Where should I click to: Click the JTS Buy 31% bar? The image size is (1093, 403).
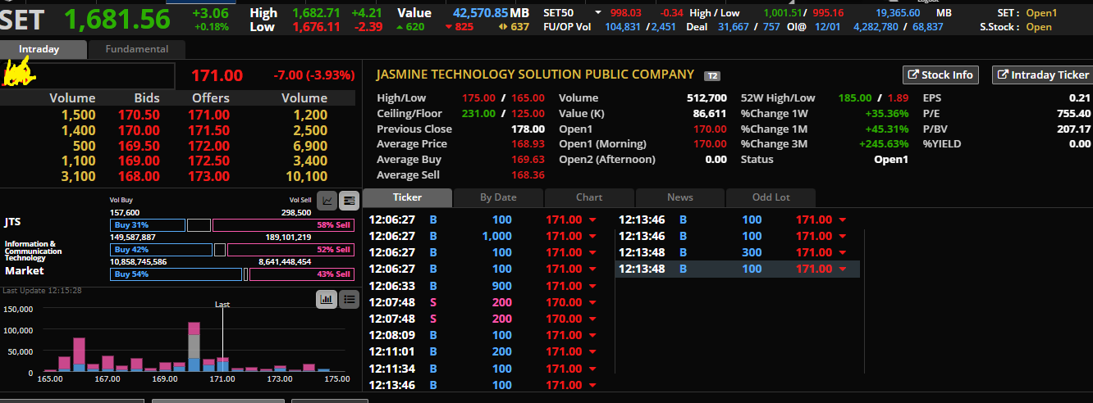(x=148, y=225)
